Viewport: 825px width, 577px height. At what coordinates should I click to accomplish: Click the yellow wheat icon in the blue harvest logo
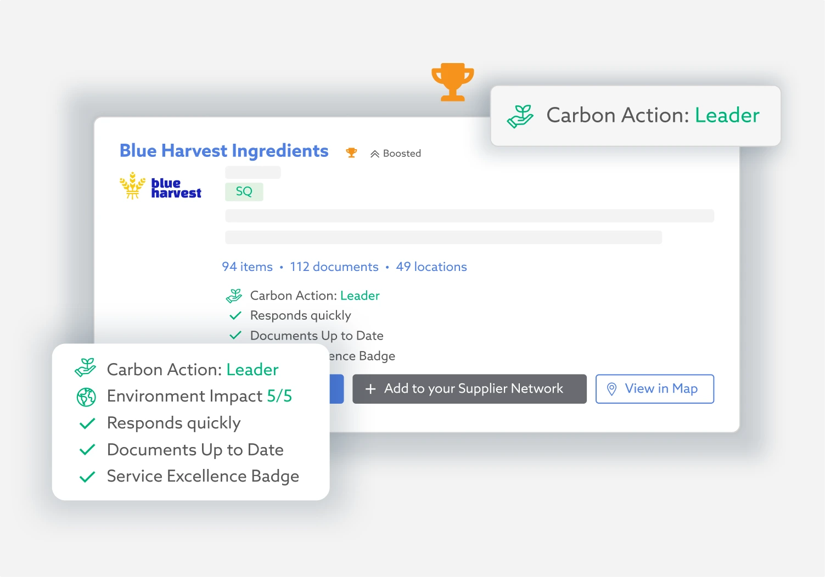point(132,186)
